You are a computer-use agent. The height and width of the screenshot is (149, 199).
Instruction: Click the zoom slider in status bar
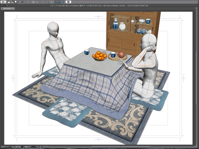[x=6, y=147]
